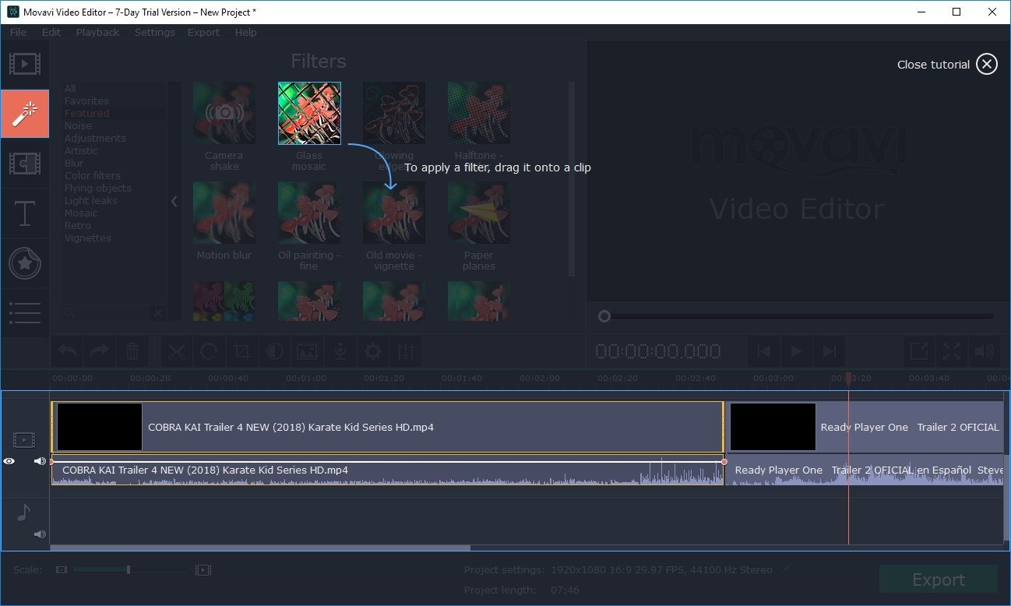Toggle preview volume speaker icon
Screen dimensions: 1011x606
click(x=984, y=351)
